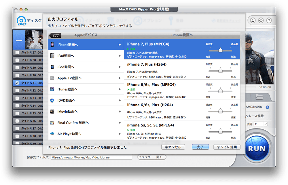Click the DVD title thumbnail in the list
The width and height of the screenshot is (288, 185).
(34, 40)
